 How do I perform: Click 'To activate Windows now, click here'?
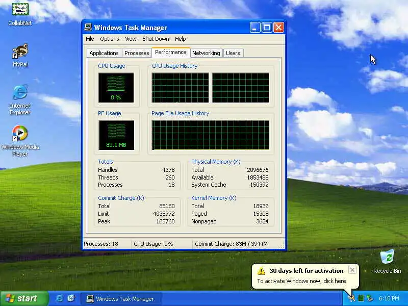(301, 281)
